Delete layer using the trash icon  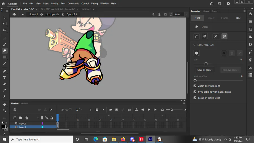coord(27,118)
